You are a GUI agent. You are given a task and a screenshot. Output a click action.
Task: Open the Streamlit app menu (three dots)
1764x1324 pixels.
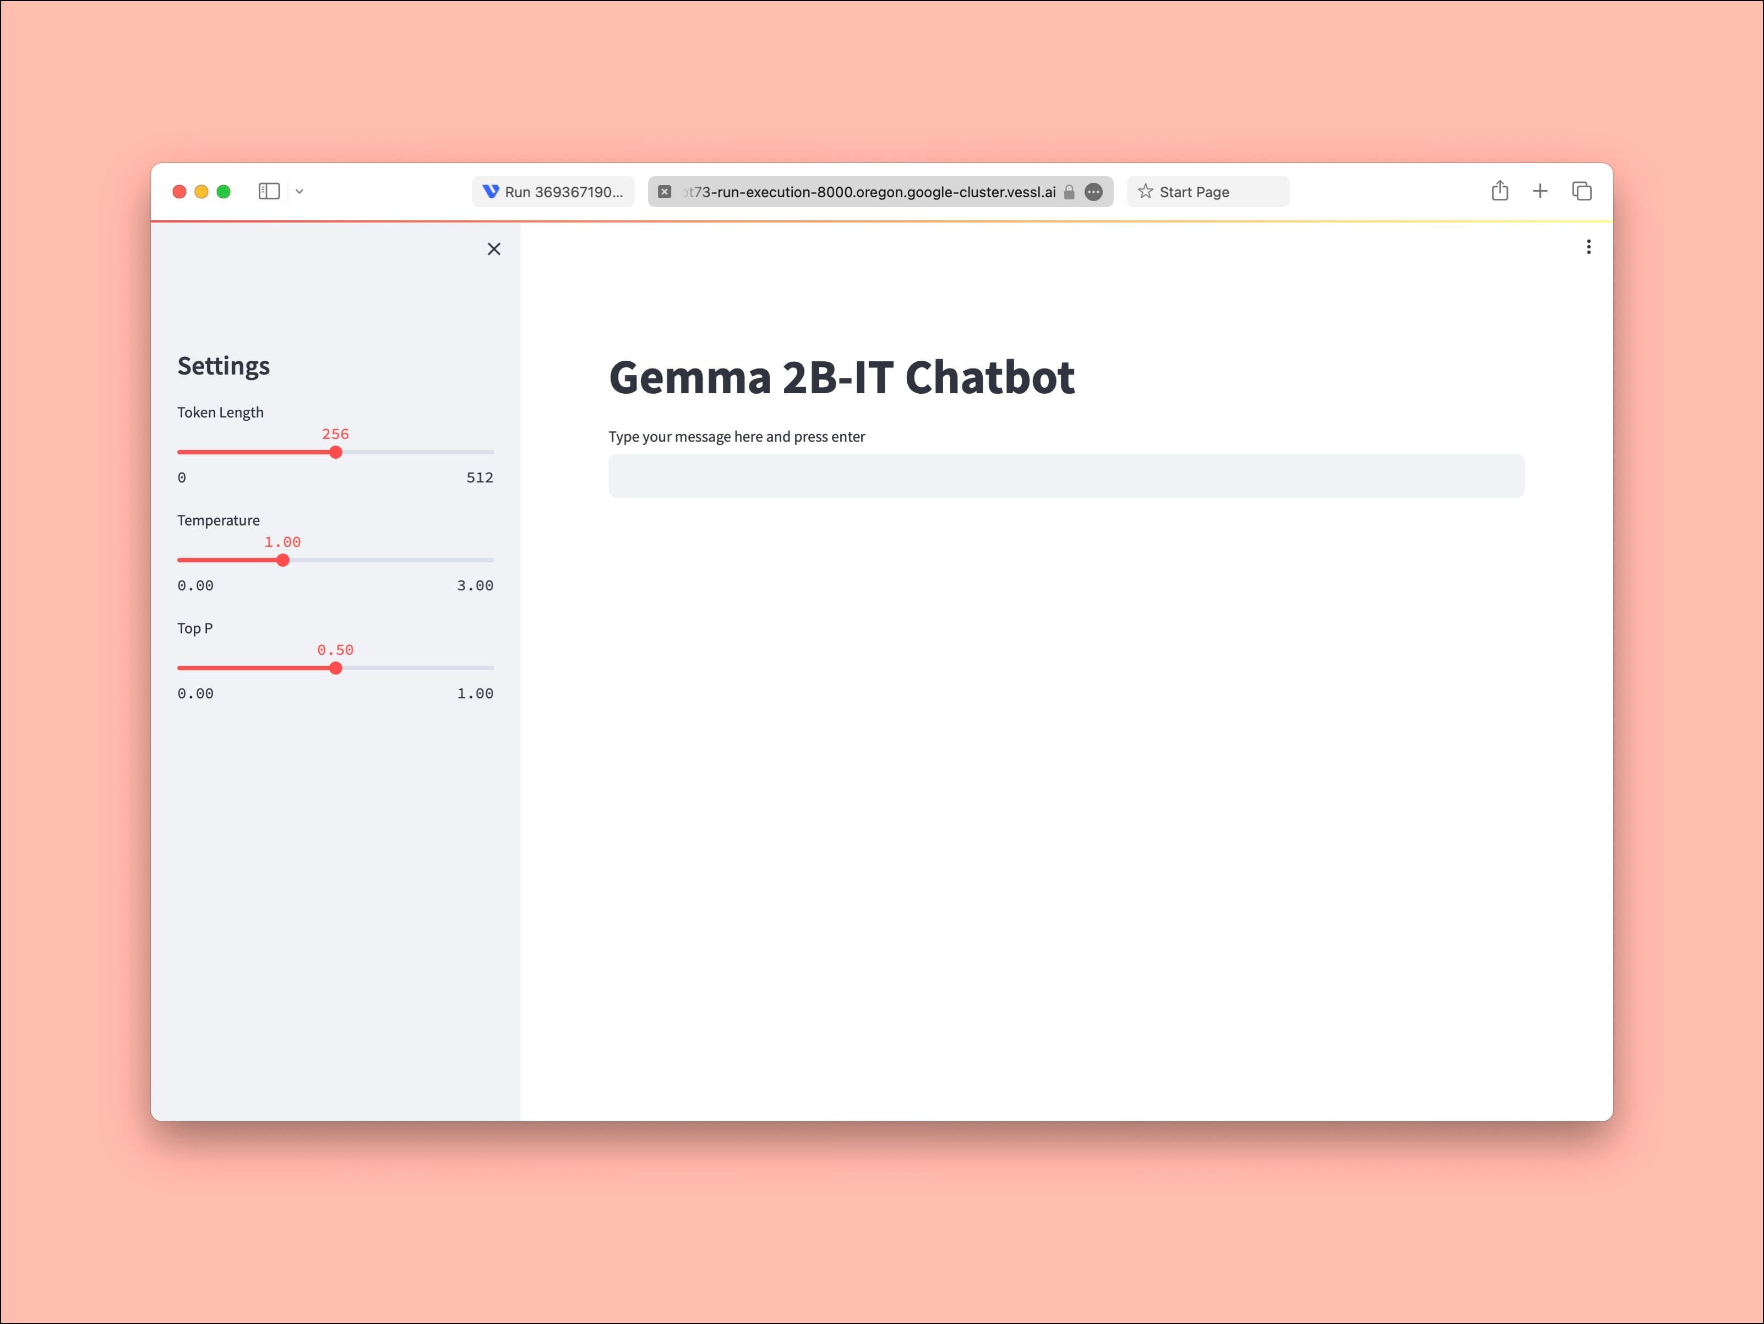(x=1588, y=247)
